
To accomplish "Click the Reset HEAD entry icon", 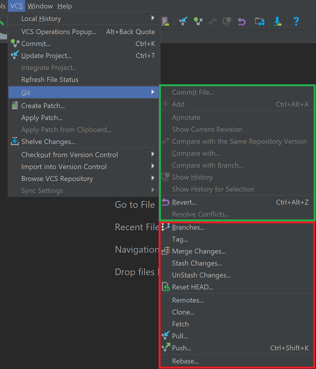I will coord(166,287).
